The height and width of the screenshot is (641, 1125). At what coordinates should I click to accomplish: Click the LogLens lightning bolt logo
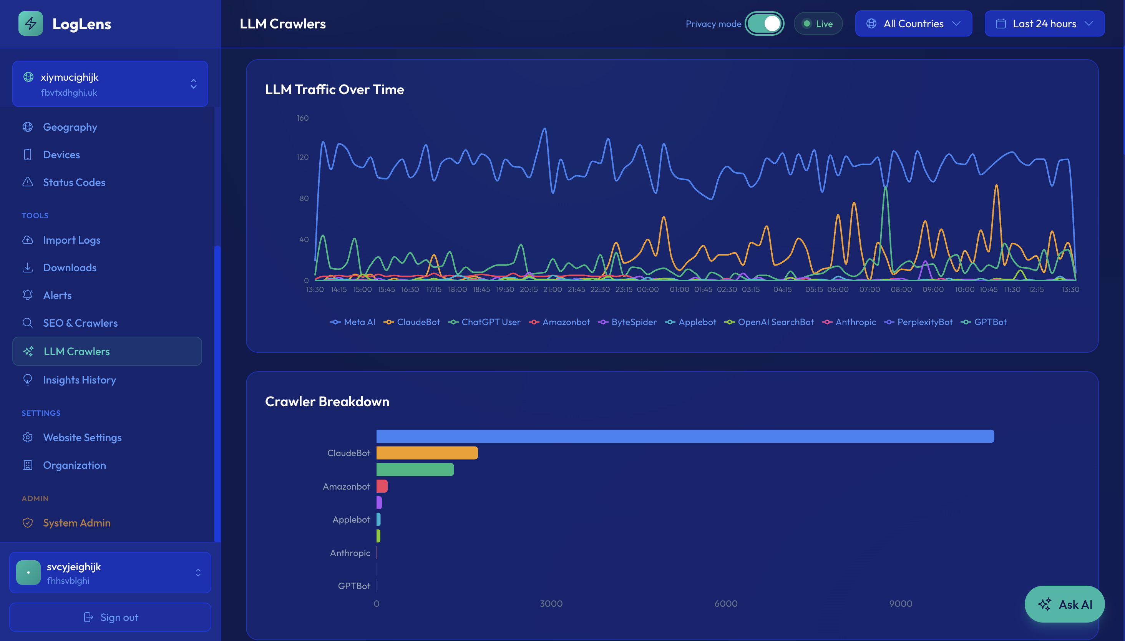click(x=30, y=23)
